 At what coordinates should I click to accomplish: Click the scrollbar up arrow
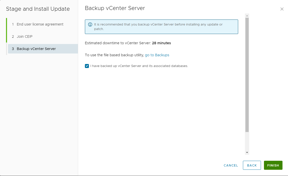(x=247, y=16)
